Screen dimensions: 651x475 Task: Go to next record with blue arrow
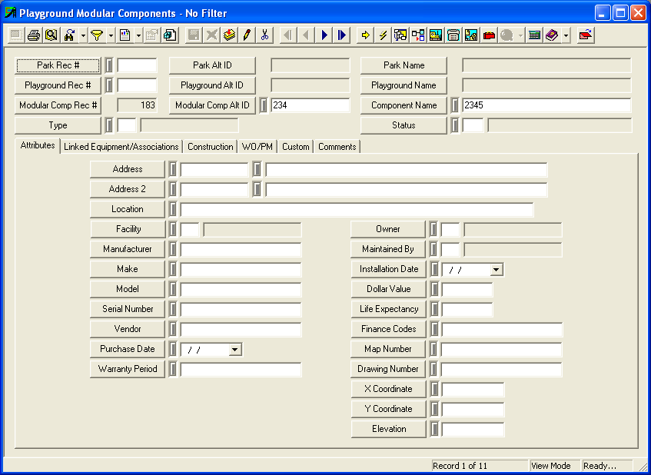pos(324,35)
